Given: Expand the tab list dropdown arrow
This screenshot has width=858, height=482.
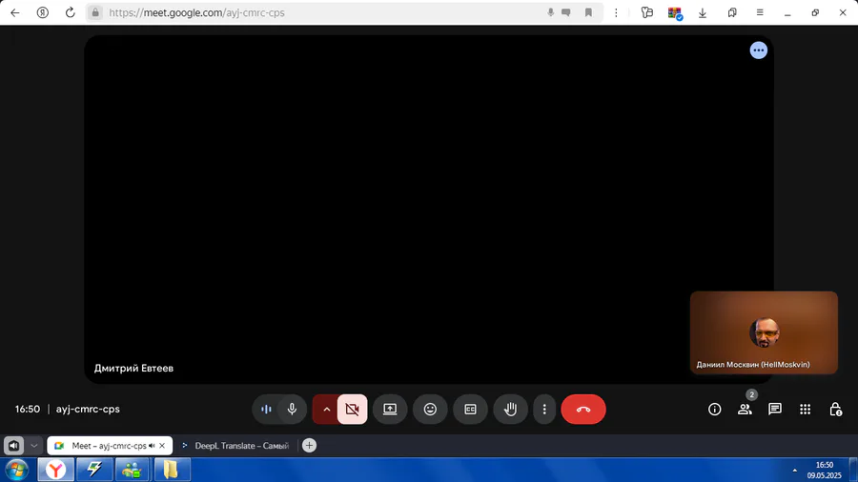Looking at the screenshot, I should coord(34,446).
